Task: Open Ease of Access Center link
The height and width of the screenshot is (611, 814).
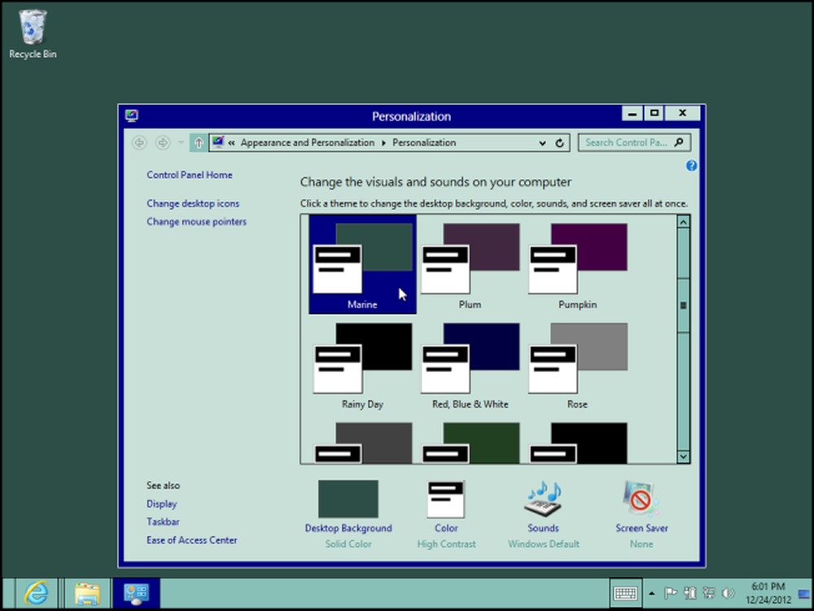Action: [191, 540]
